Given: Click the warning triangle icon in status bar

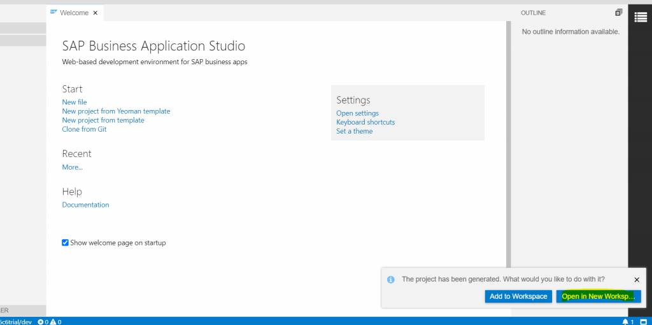Looking at the screenshot, I should pos(53,322).
